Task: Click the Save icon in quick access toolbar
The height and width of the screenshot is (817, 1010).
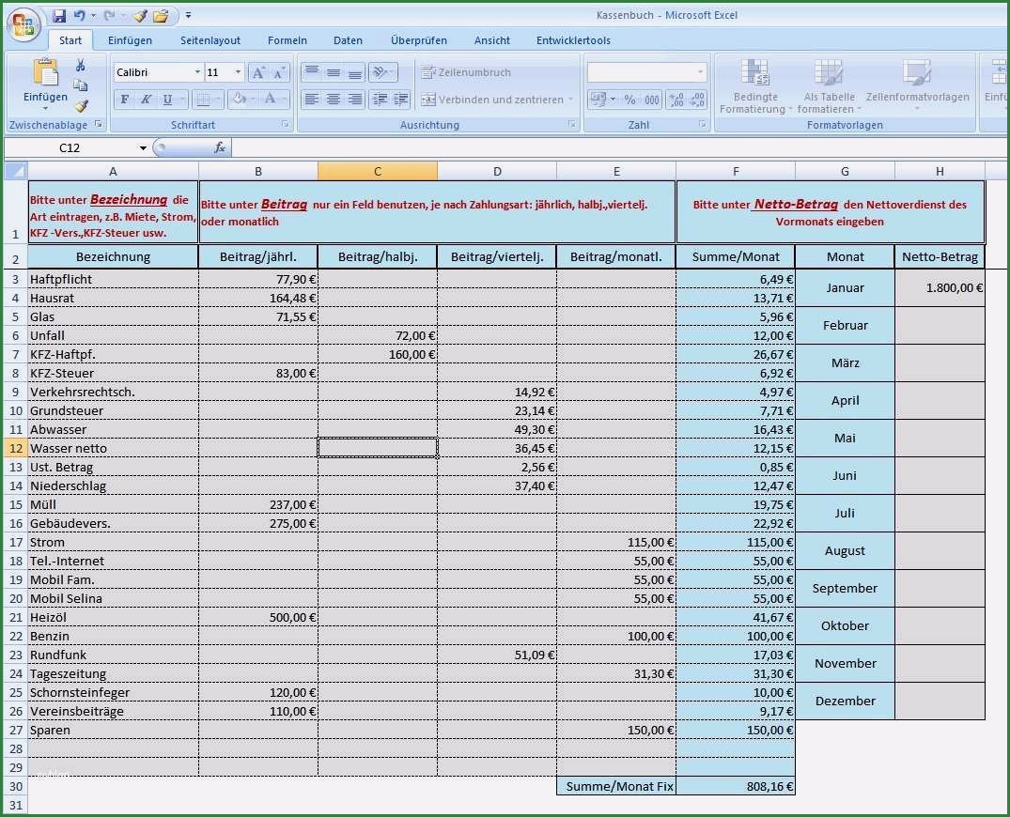Action: point(60,16)
